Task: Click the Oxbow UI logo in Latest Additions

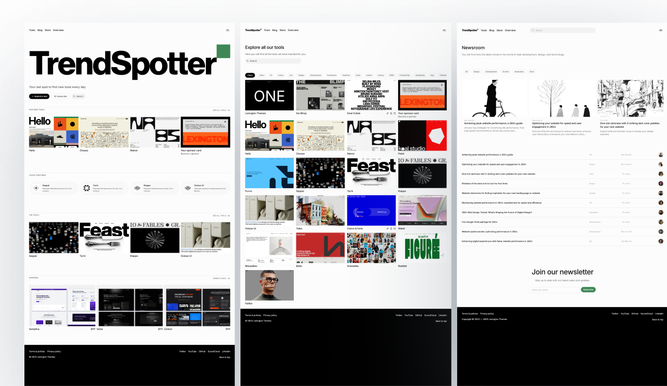Action: pyautogui.click(x=188, y=188)
